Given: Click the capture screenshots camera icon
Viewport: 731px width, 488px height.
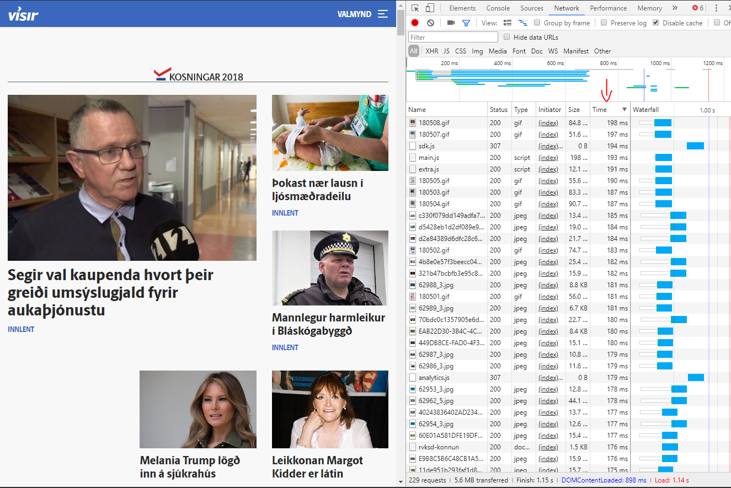Looking at the screenshot, I should (x=451, y=23).
